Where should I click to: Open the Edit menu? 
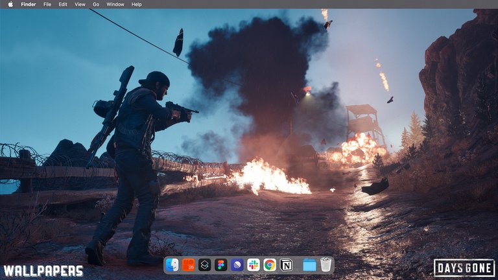click(62, 5)
